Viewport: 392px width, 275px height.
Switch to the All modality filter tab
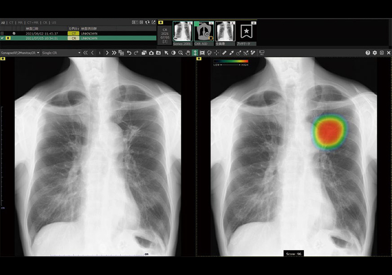point(3,23)
